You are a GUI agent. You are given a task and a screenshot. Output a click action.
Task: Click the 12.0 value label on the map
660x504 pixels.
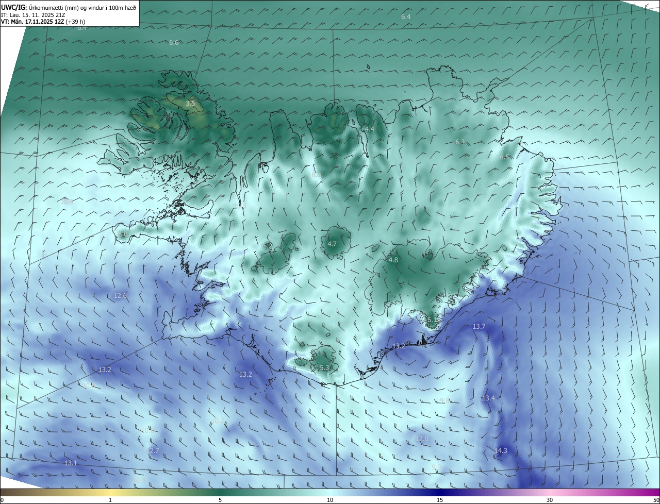422,439
